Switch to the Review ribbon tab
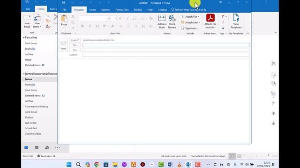The image size is (300, 168). [138, 9]
